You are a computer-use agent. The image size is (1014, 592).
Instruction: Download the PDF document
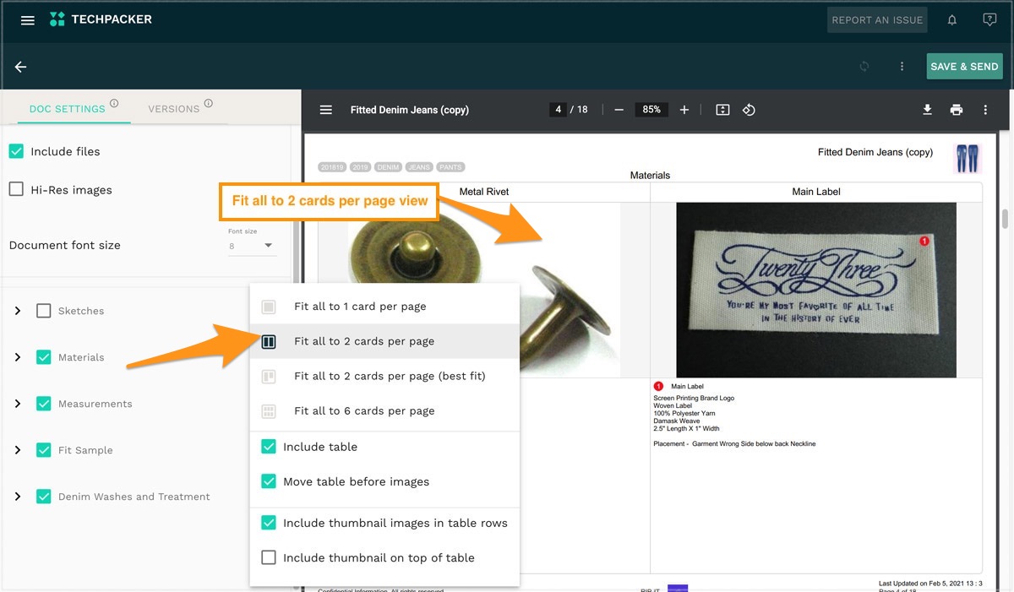point(927,110)
